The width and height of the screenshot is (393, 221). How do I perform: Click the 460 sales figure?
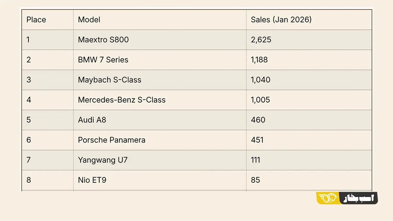258,120
